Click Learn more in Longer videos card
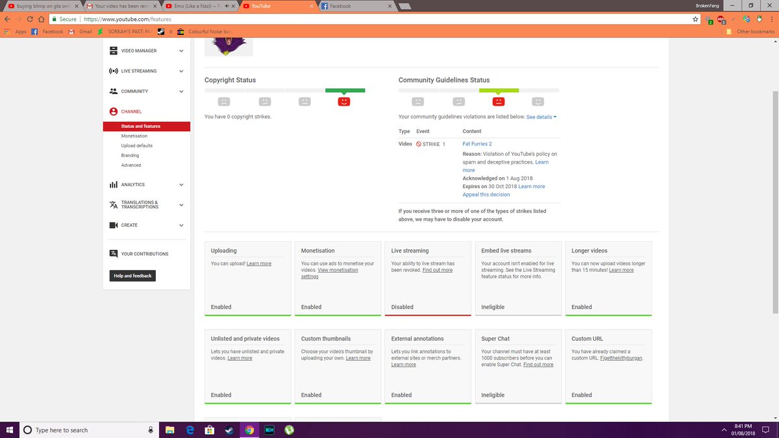Viewport: 779px width, 438px height. pyautogui.click(x=621, y=270)
